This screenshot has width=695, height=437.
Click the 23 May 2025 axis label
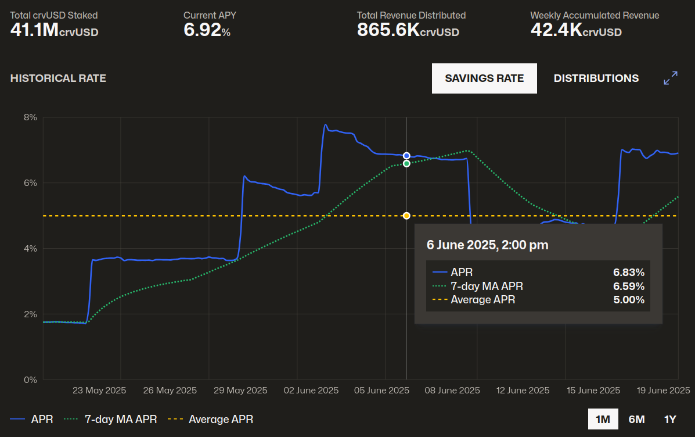[x=99, y=391]
